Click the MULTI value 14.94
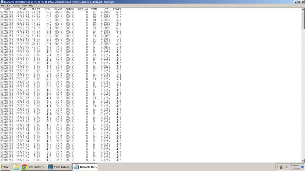Image resolution: width=305 pixels, height=171 pixels. [36, 12]
